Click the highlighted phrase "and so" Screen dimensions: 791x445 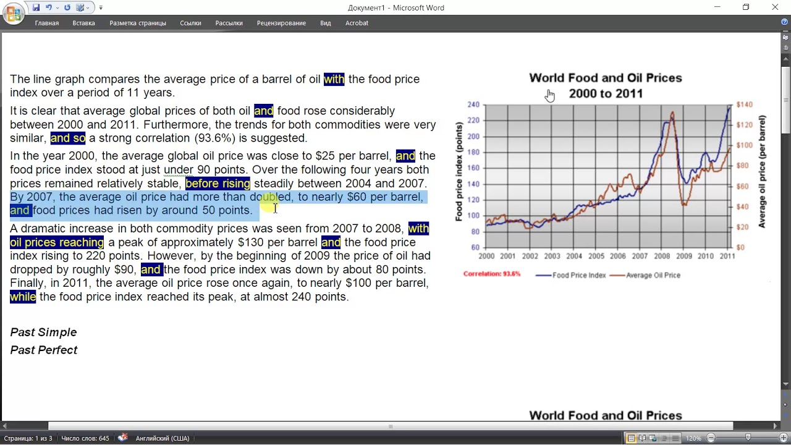coord(68,138)
